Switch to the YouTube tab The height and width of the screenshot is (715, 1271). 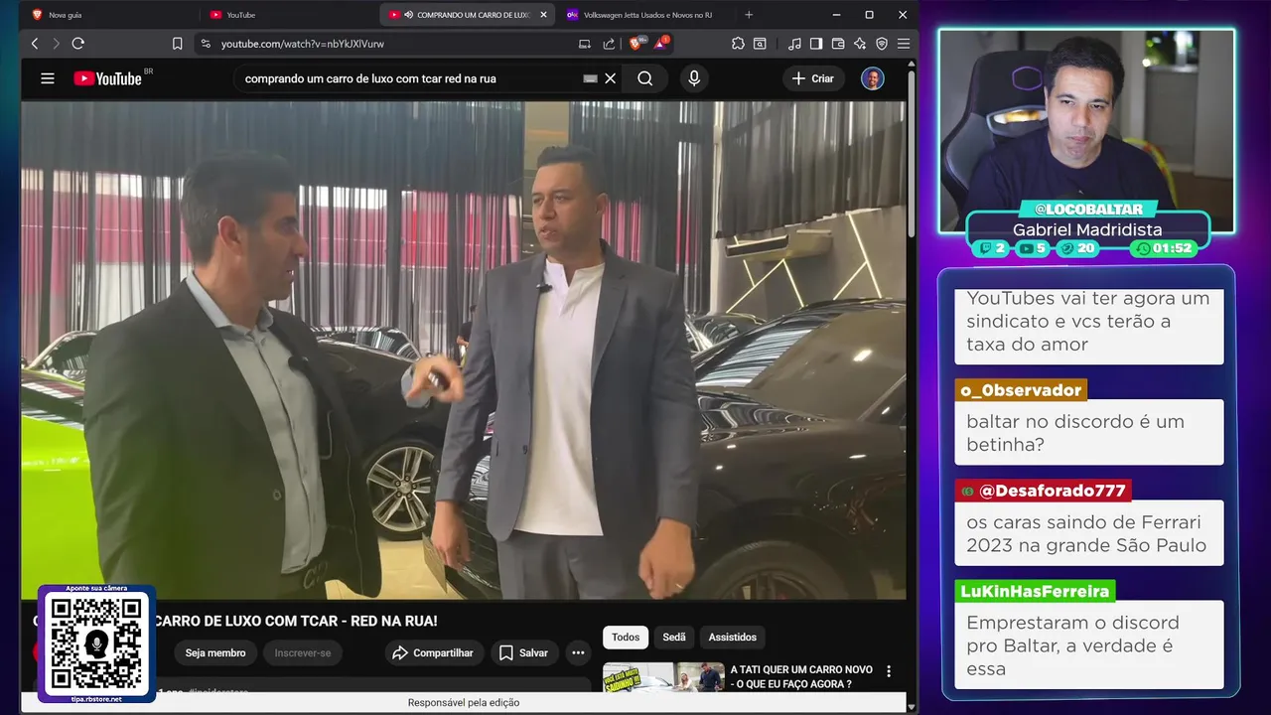tap(288, 15)
